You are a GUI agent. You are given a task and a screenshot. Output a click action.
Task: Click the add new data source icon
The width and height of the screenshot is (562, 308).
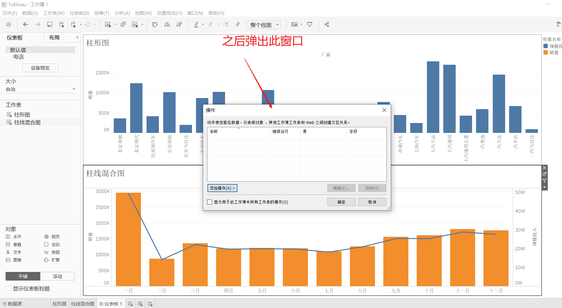coord(62,24)
